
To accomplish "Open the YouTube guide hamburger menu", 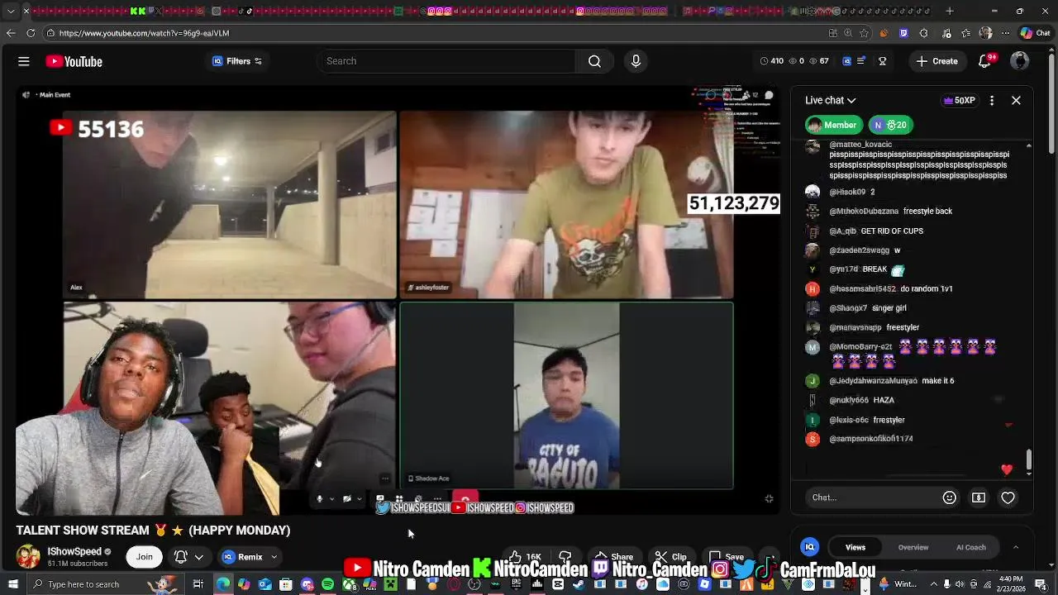I will click(24, 61).
